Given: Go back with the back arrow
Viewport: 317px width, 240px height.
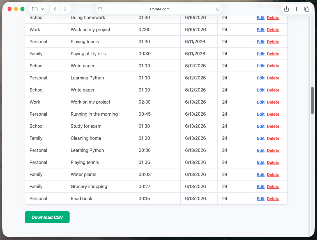Looking at the screenshot, I should (55, 9).
